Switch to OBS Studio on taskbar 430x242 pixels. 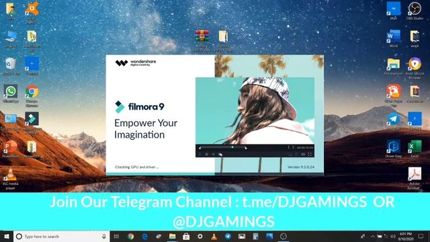[284, 236]
